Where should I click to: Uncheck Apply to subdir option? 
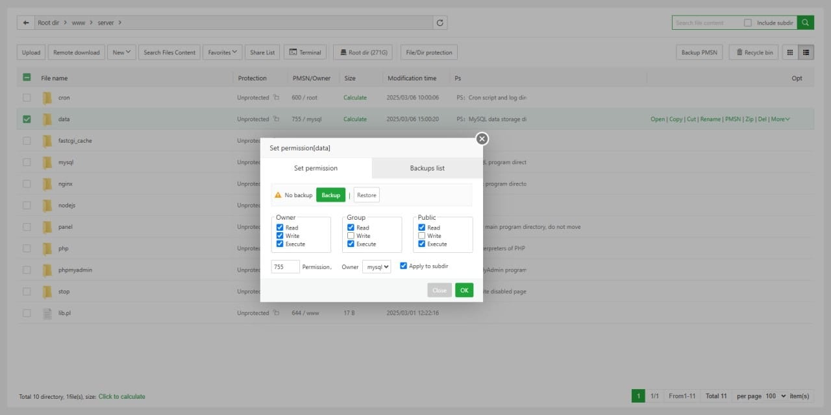point(404,266)
